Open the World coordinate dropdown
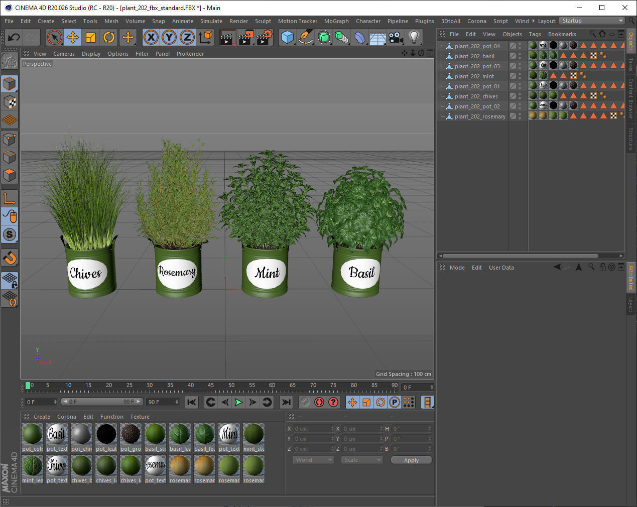Screen dimensions: 637x507 [x=313, y=460]
